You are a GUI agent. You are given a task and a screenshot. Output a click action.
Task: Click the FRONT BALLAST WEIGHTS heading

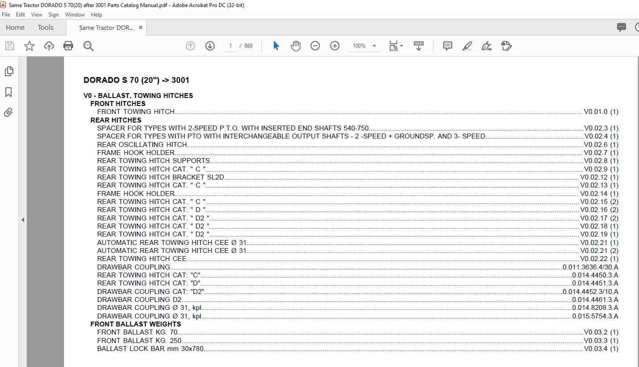point(136,324)
